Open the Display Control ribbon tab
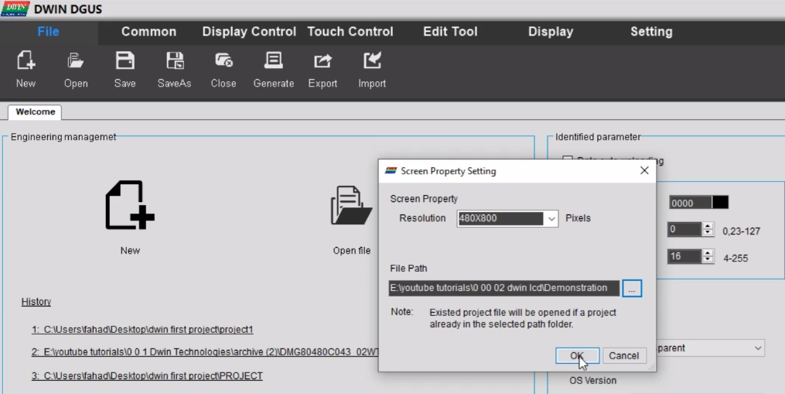This screenshot has height=394, width=785. (249, 32)
